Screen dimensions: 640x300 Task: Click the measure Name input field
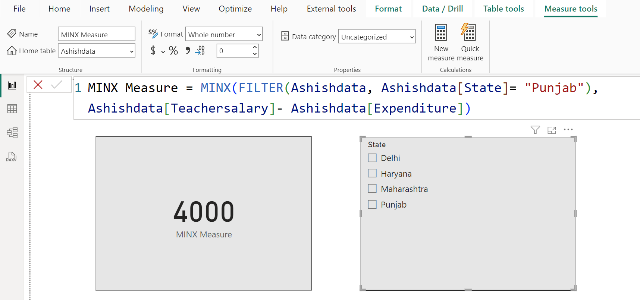(x=97, y=35)
